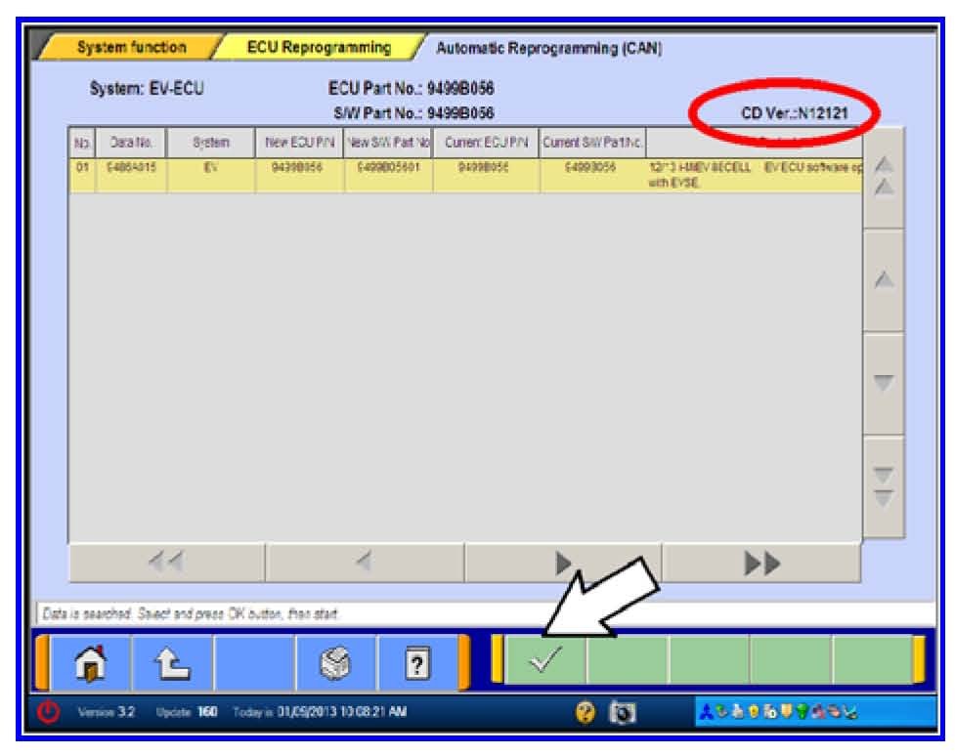955x755 pixels.
Task: Click the single-left previous page button
Action: (365, 562)
